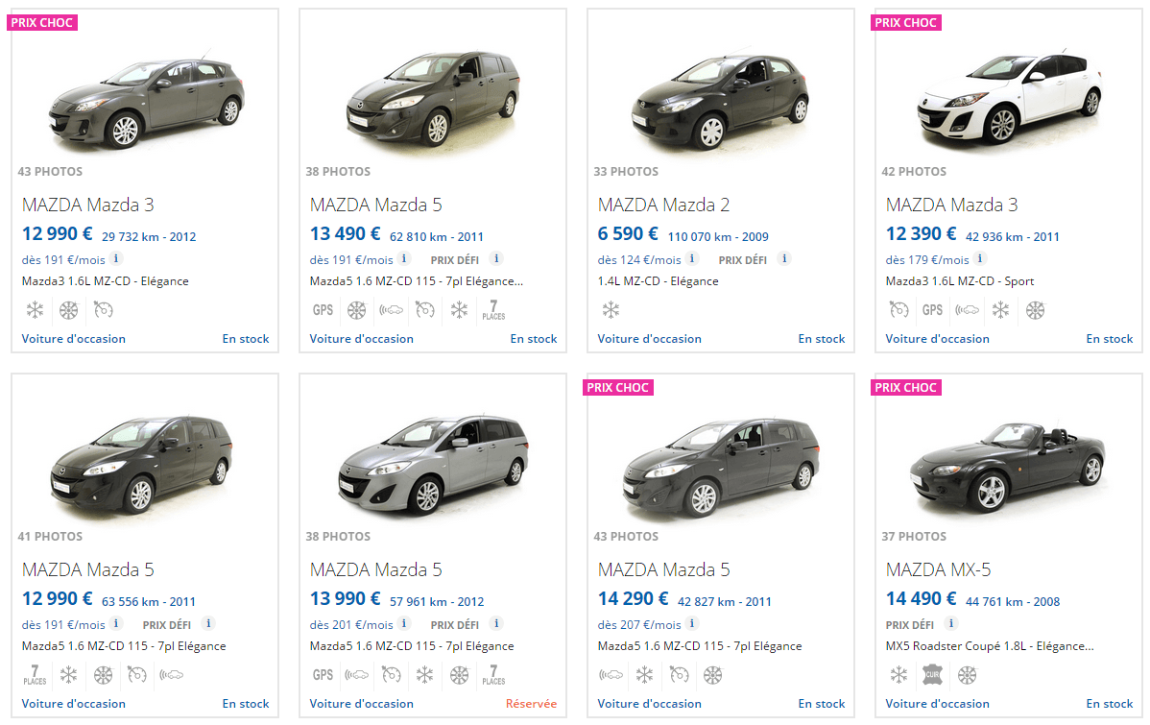Open the MAZDA Mazda 2 listing title
This screenshot has height=725, width=1150.
[663, 205]
